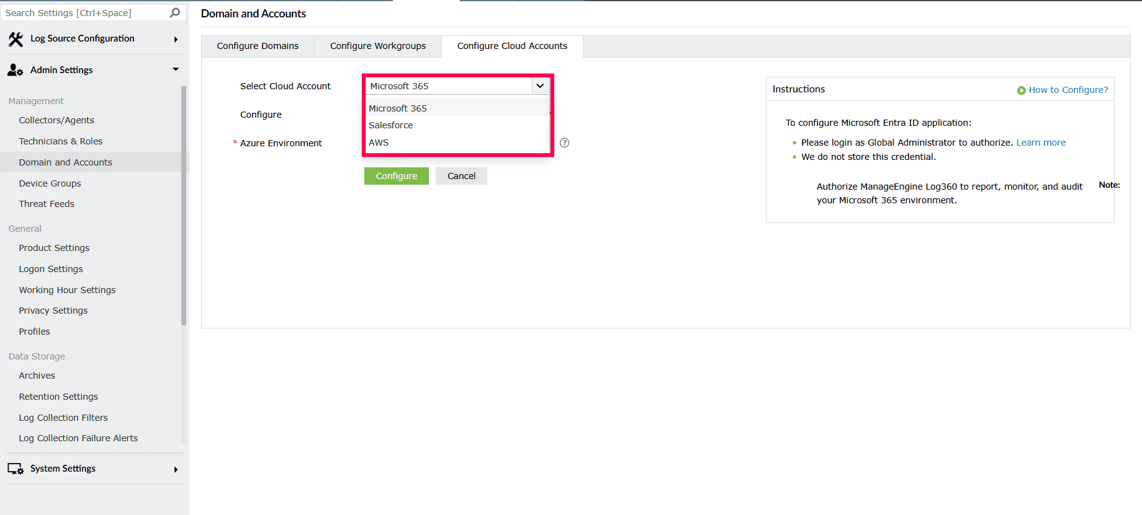1142x515 pixels.
Task: Switch to the Configure Domains tab
Action: 258,46
